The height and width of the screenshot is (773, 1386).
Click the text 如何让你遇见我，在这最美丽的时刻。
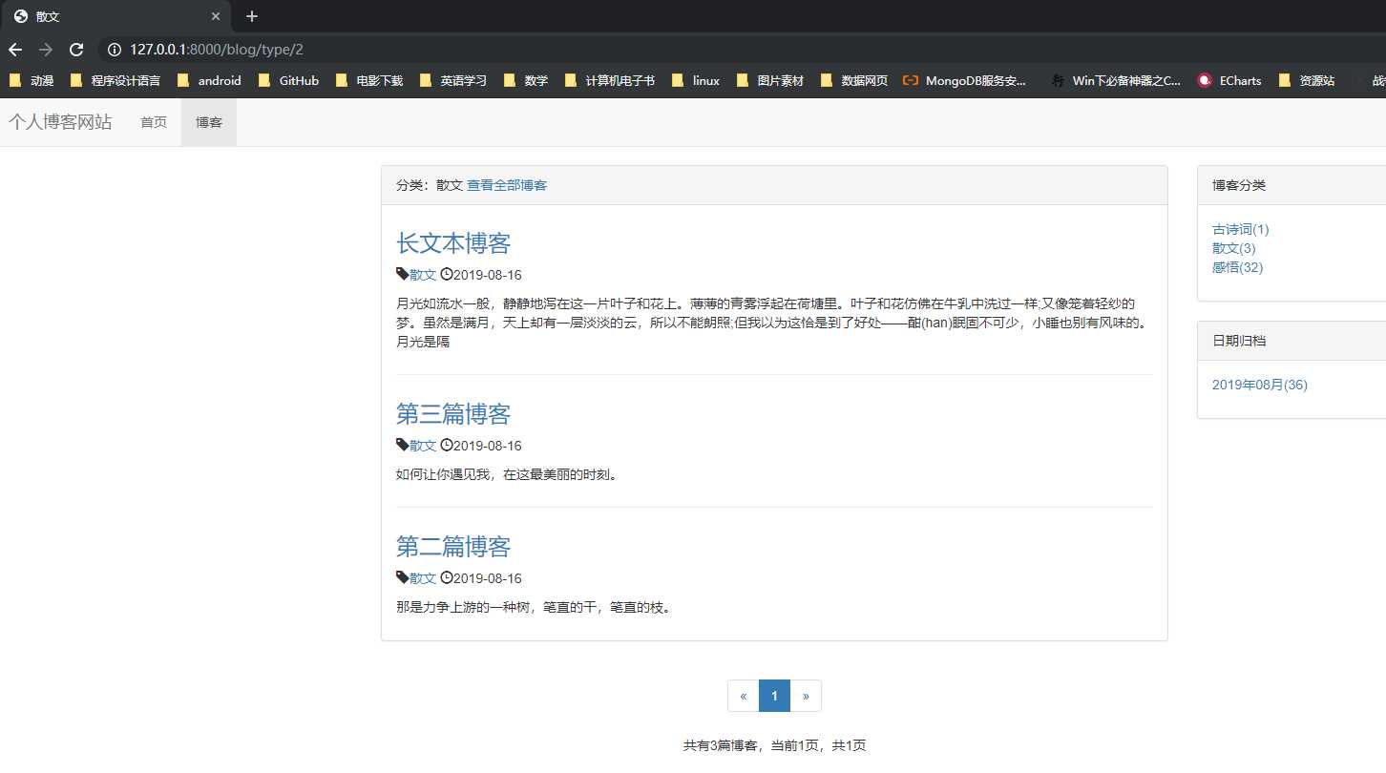[507, 474]
